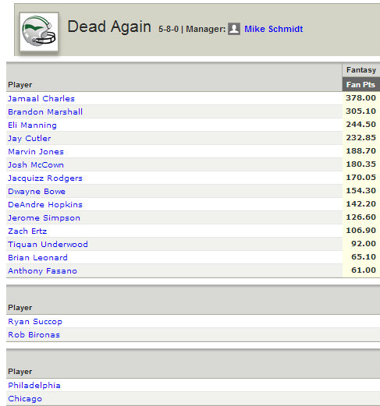View kicker Ryan Succop details
Viewport: 380px width, 406px height.
pos(35,322)
